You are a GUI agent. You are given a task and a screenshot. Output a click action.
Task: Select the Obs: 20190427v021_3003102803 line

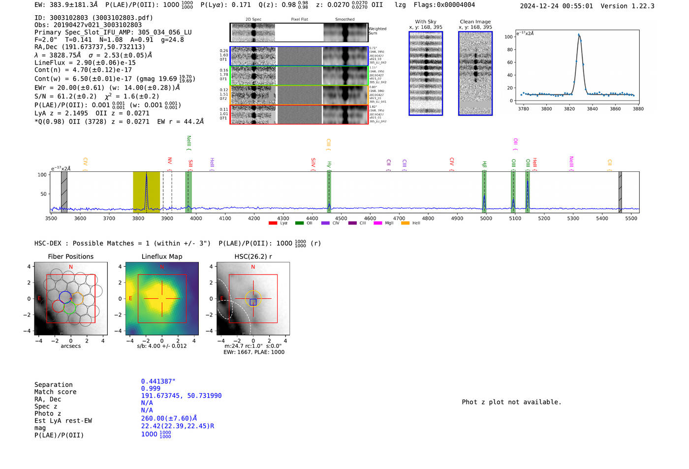click(x=88, y=25)
